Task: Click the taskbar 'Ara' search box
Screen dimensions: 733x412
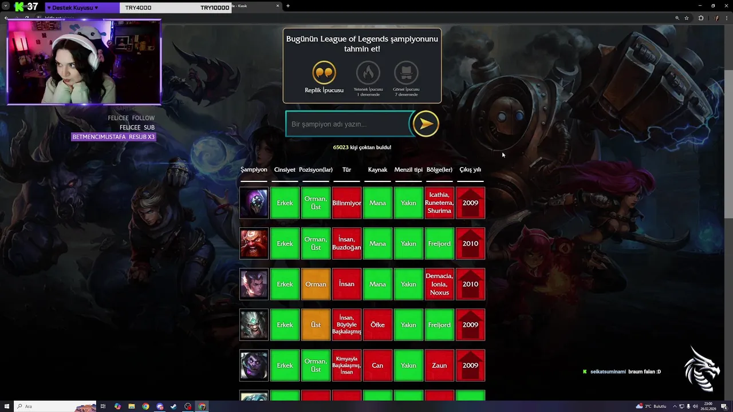Action: click(x=55, y=406)
